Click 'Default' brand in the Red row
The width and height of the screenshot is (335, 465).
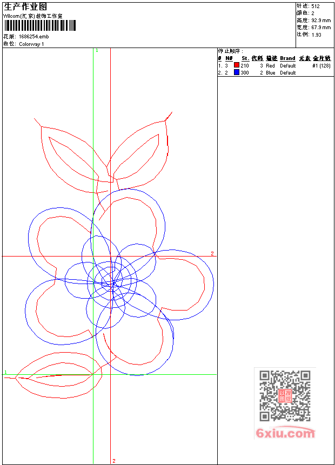point(288,65)
